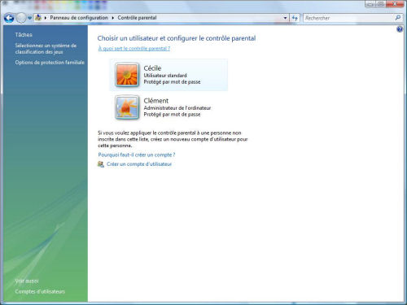Open the recent pages dropdown arrow
Screen dimensions: 407x305
[29, 18]
